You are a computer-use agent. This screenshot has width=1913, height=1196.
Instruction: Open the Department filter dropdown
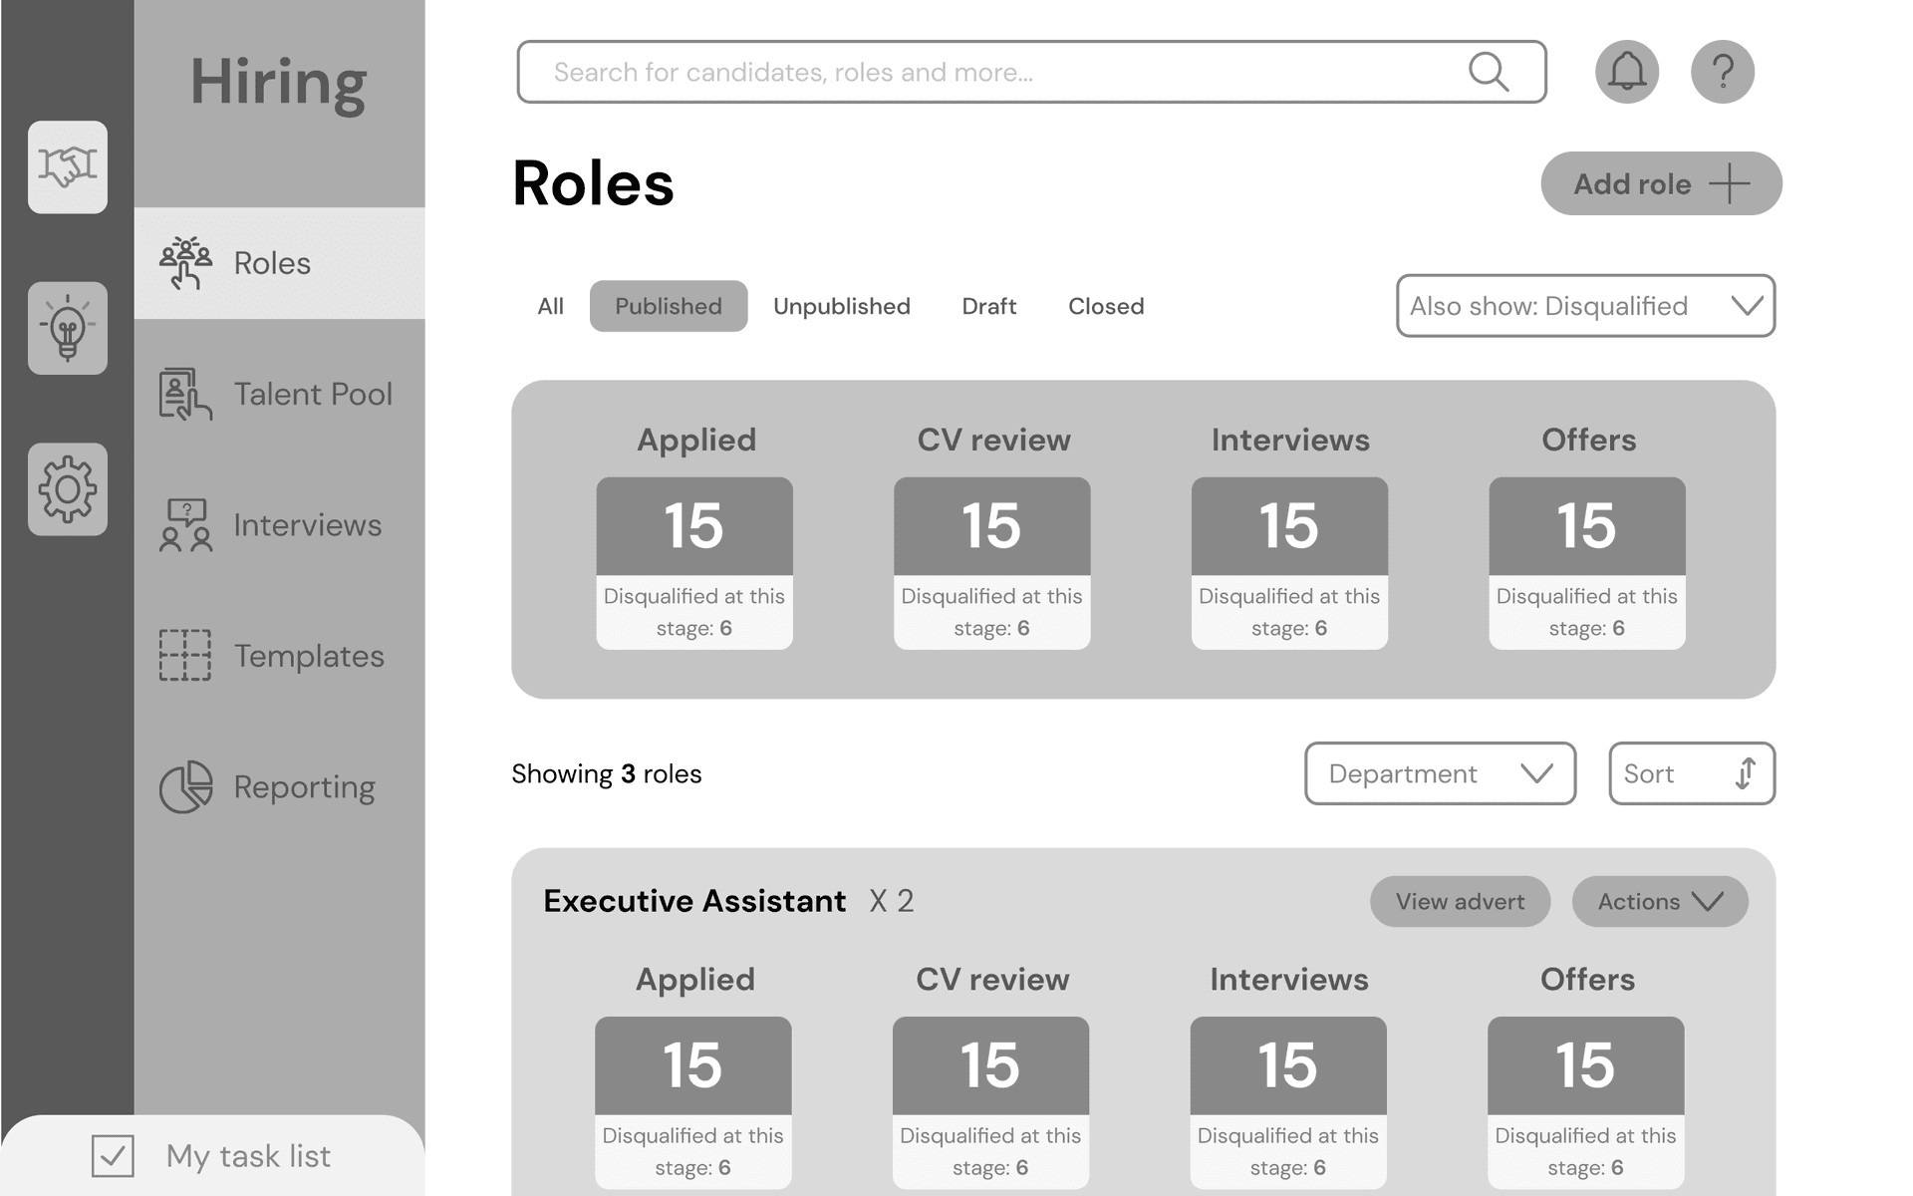(1440, 773)
